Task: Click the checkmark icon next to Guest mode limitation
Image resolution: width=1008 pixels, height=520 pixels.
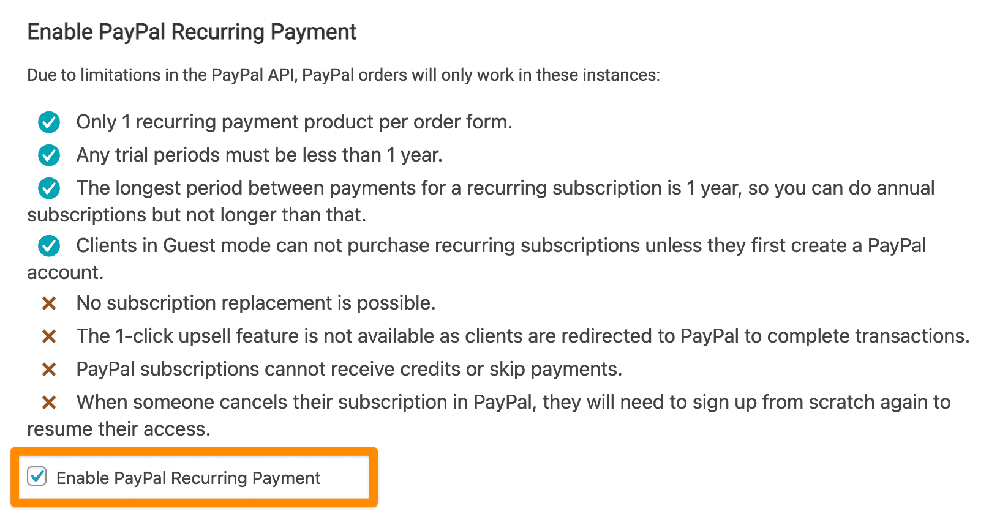Action: click(48, 246)
